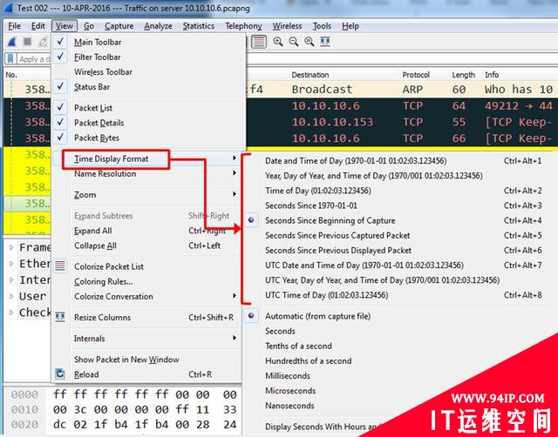Click the Reload icon in View menu

tap(60, 374)
